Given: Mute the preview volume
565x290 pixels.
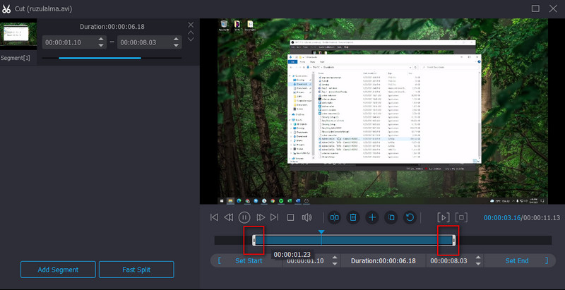Looking at the screenshot, I should [x=307, y=217].
